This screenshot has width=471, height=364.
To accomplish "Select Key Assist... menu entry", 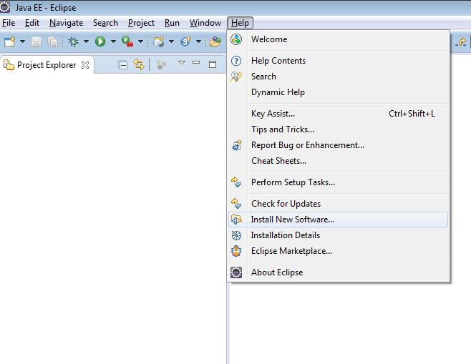I will 339,114.
